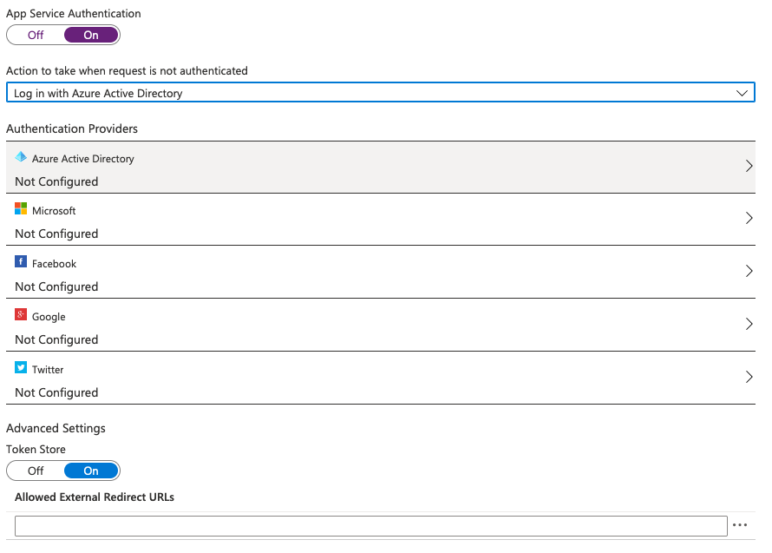
Task: Expand the Twitter provider chevron arrow
Action: point(749,378)
